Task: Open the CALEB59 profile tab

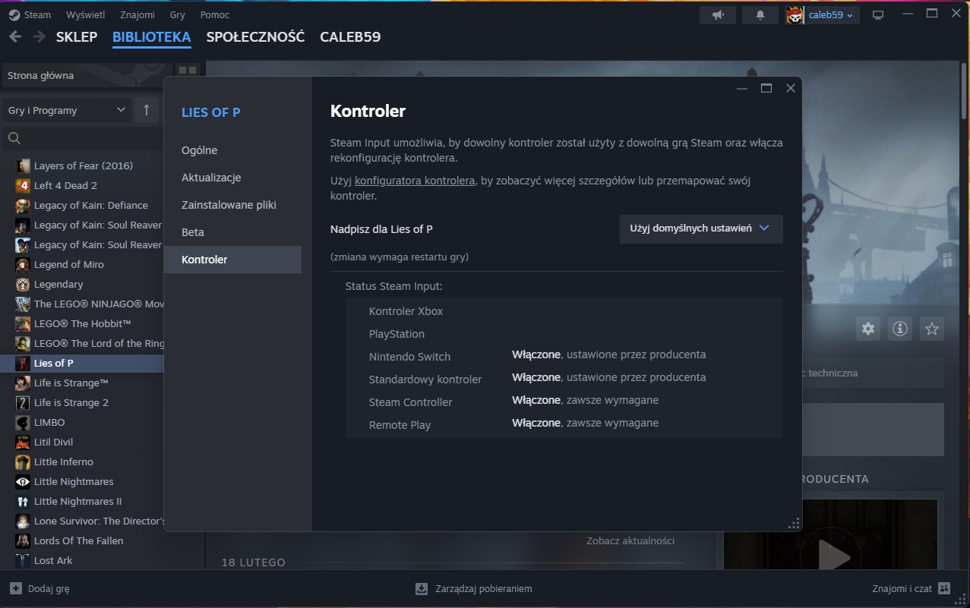Action: 350,36
